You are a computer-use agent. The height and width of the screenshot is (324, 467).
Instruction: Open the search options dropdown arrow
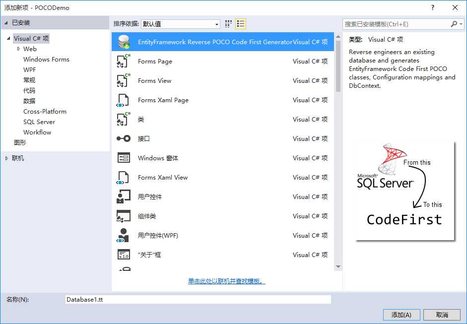[461, 24]
